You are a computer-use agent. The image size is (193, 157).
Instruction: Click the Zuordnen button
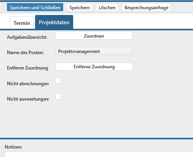click(94, 36)
